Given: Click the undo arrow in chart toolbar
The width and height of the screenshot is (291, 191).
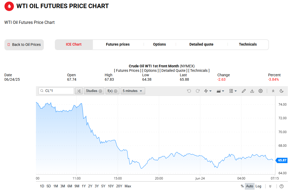Looking at the screenshot, I should coord(189,91).
